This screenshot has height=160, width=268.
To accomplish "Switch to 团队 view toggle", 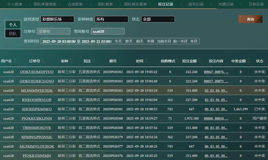I will 13,33.
